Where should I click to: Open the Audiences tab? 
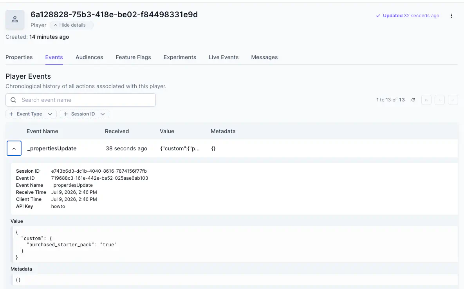(89, 58)
